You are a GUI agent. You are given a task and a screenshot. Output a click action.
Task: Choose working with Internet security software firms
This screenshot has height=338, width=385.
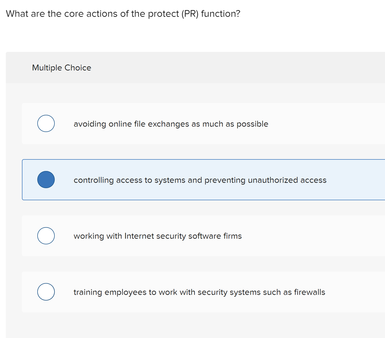[46, 236]
